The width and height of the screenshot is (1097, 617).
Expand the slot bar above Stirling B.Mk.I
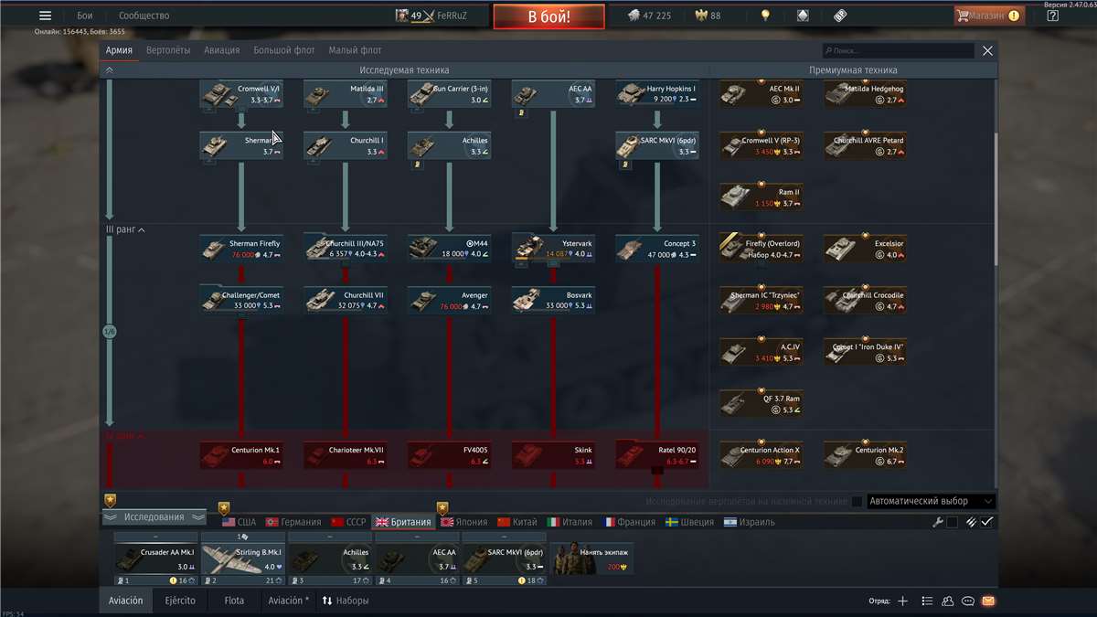click(242, 537)
